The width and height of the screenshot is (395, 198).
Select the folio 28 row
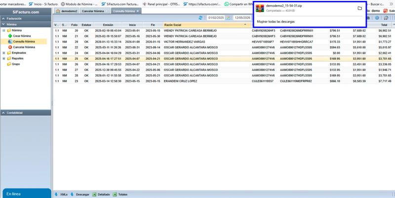pyautogui.click(x=223, y=75)
